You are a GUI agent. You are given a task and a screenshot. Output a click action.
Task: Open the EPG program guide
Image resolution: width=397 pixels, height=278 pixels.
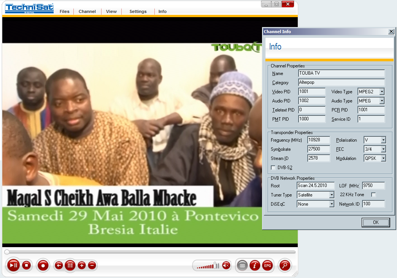[267, 265]
